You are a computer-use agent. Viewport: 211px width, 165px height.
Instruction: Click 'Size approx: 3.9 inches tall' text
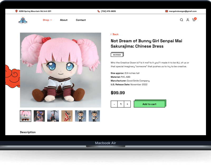[125, 73]
